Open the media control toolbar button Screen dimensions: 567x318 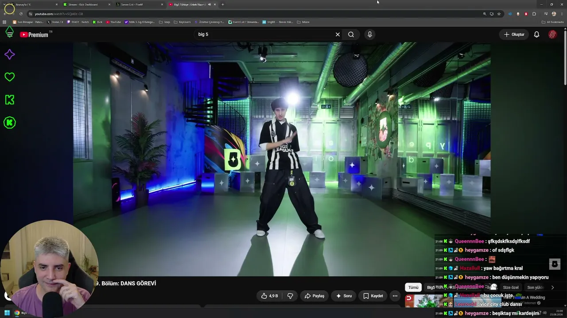click(x=546, y=14)
